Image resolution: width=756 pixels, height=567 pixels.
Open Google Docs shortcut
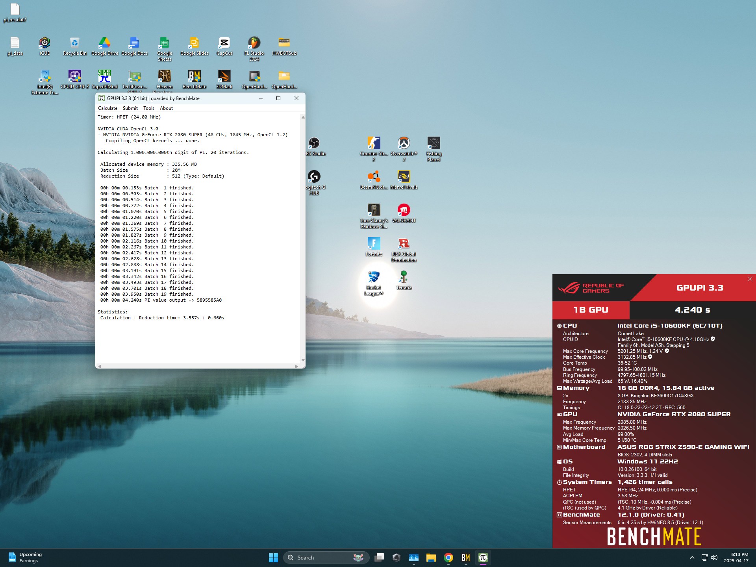134,46
